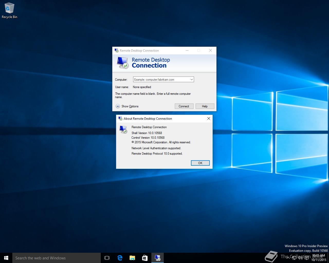Select Remote Desktop Connection taskbar icon
The width and height of the screenshot is (329, 263).
(158, 258)
